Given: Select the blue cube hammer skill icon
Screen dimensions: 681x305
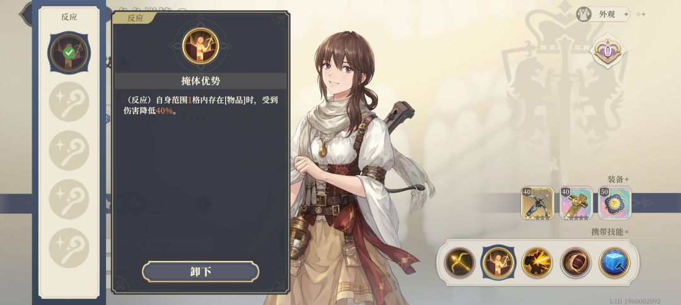Looking at the screenshot, I should [614, 263].
